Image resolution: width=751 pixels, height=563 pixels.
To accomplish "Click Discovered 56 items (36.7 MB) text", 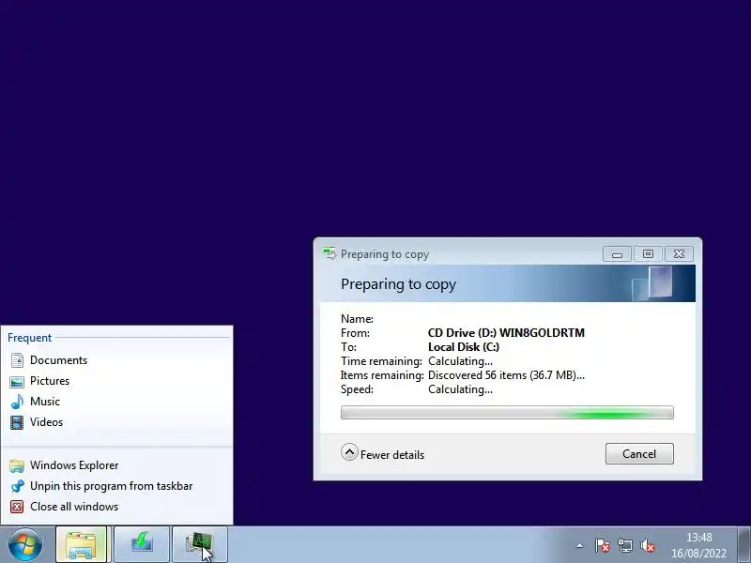I will (506, 374).
